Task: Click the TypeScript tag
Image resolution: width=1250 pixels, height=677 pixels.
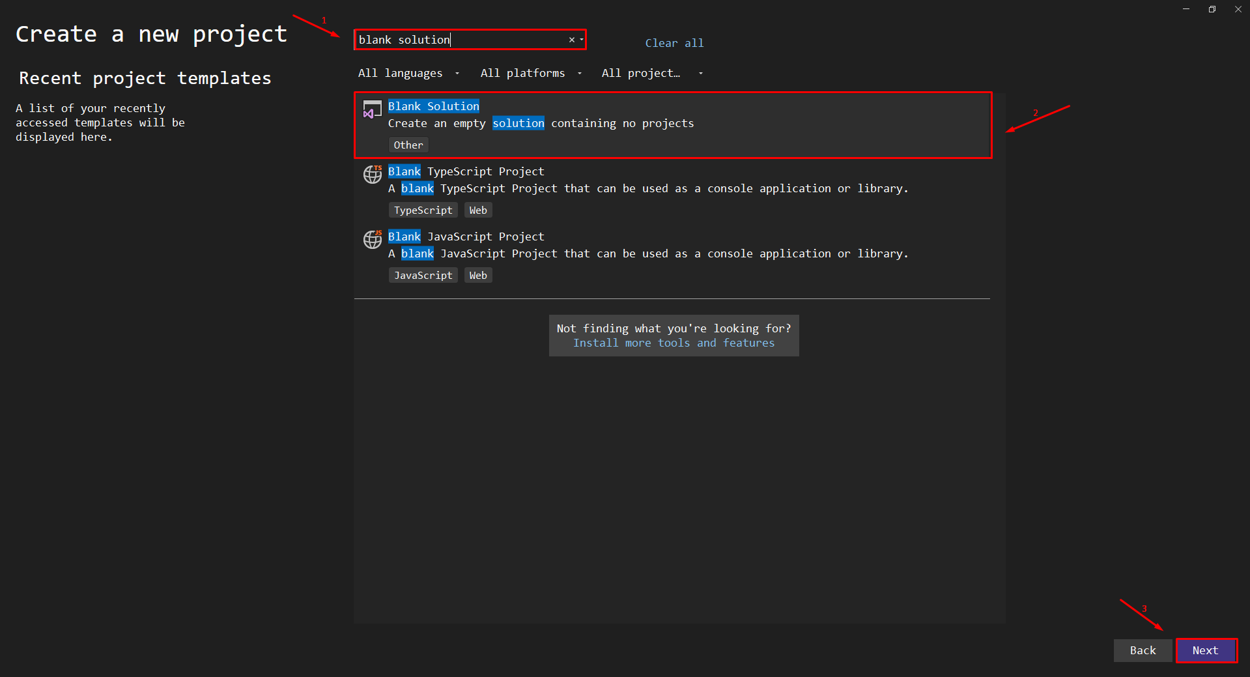Action: click(423, 210)
